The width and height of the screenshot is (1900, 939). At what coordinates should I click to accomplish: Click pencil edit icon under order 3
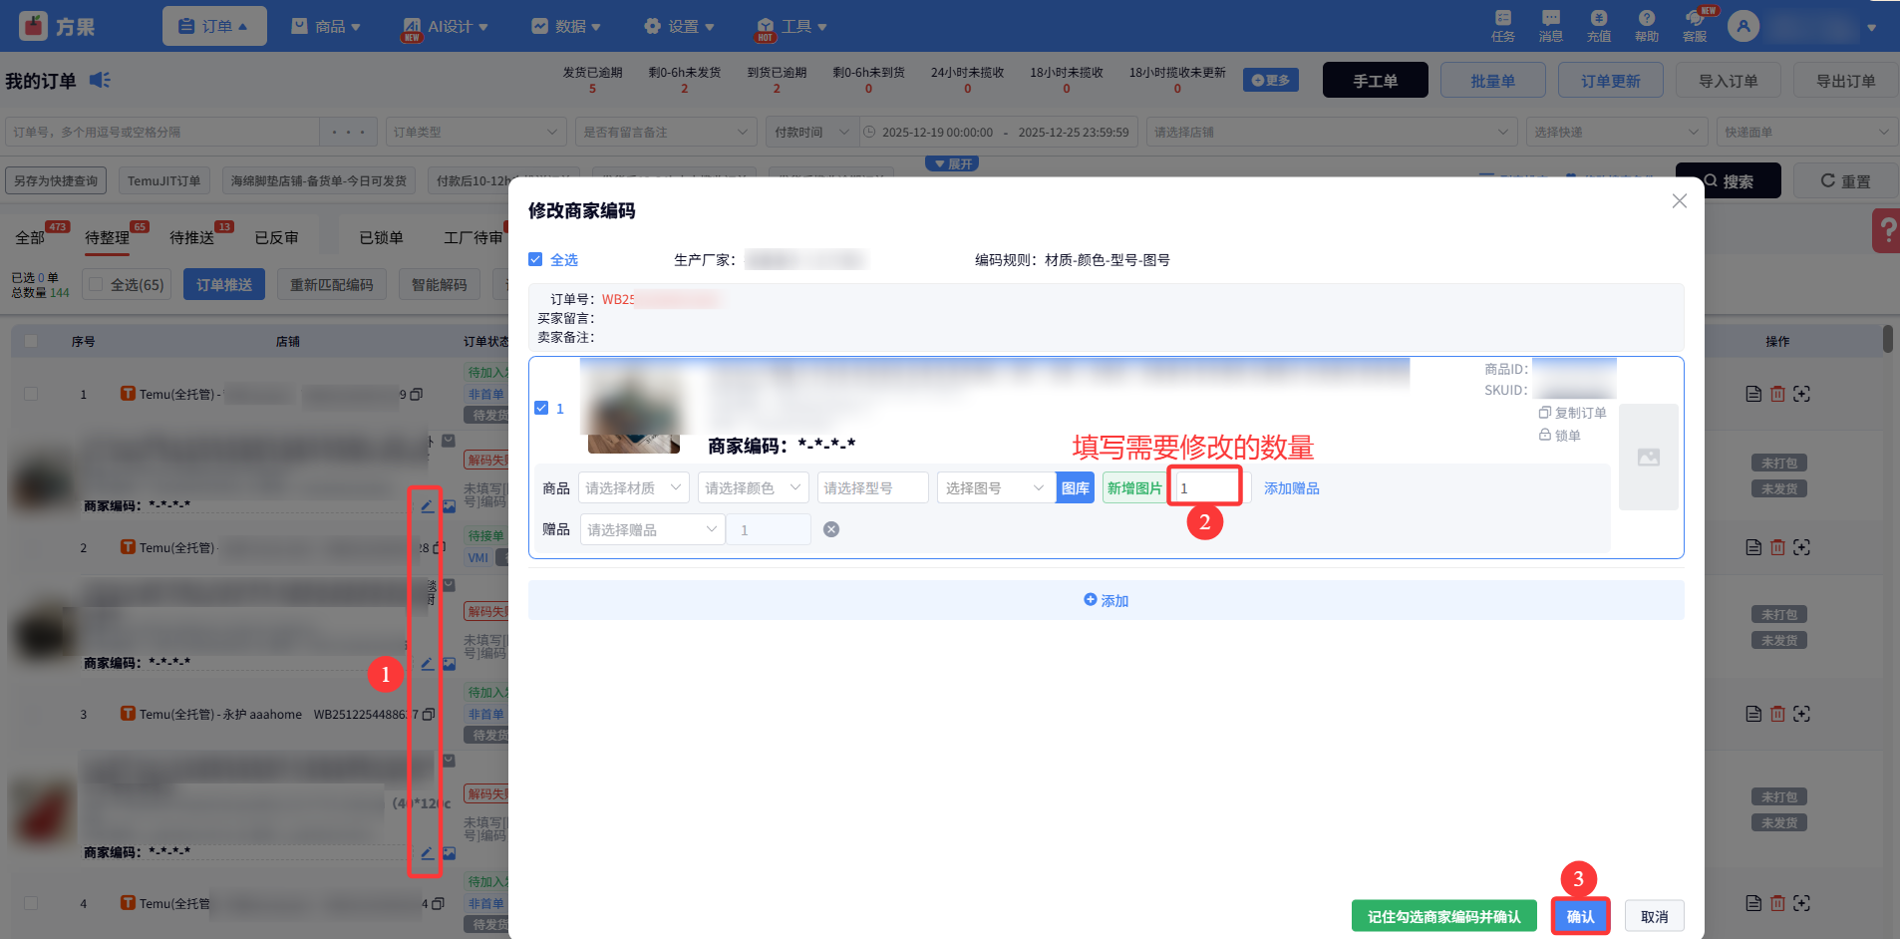(x=427, y=853)
